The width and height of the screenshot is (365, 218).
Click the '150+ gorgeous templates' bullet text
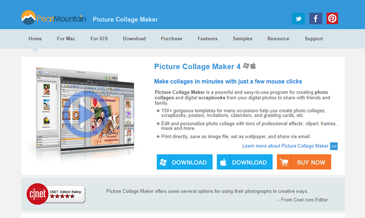pos(244,113)
